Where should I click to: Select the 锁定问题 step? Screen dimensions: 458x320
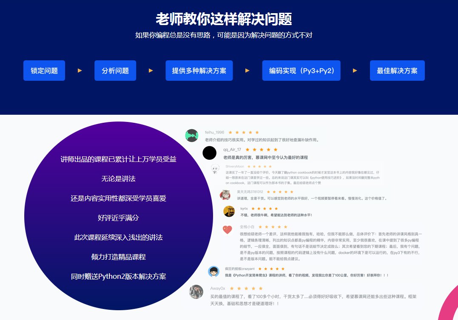(x=44, y=71)
